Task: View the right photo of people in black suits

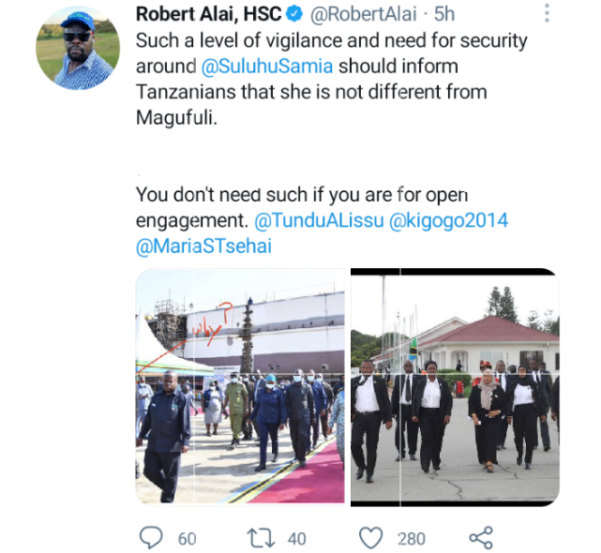Action: point(455,387)
